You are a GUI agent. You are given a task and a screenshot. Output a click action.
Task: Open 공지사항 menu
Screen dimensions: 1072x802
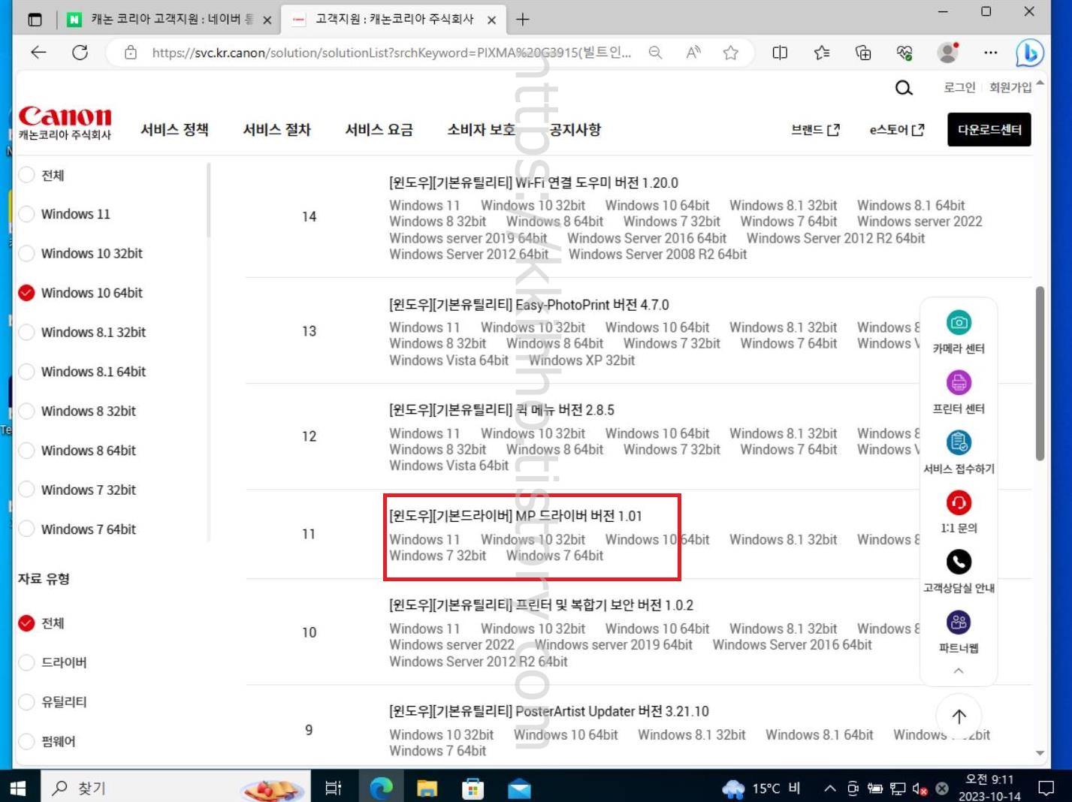pyautogui.click(x=575, y=129)
